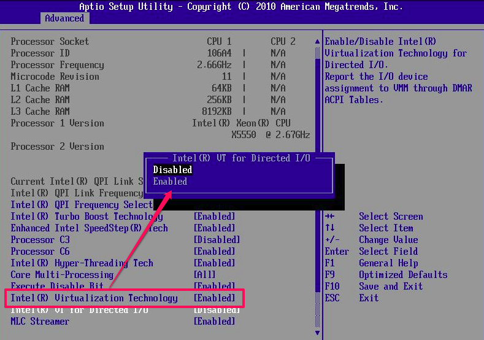This screenshot has width=484, height=340.
Task: Click the Intel(R) QPI Link Frequency label
Action: [77, 193]
